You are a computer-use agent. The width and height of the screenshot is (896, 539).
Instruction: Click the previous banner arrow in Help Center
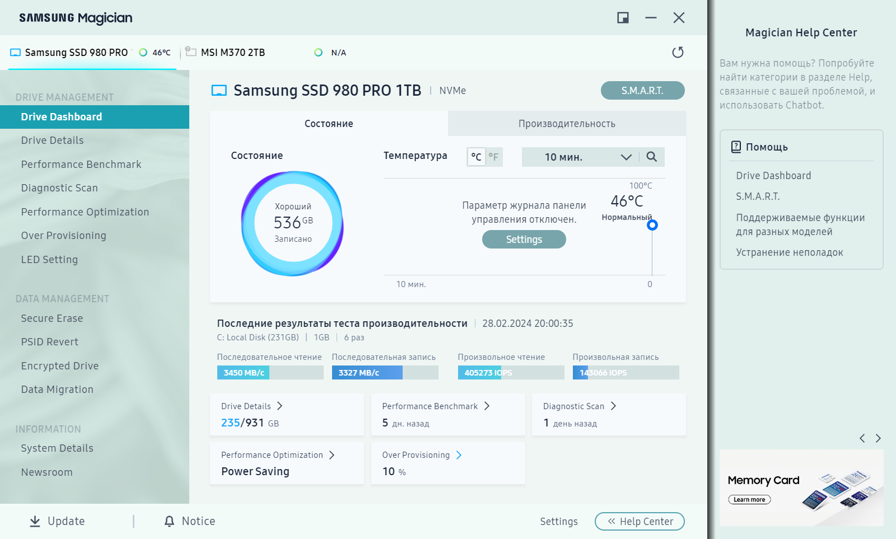tap(862, 438)
